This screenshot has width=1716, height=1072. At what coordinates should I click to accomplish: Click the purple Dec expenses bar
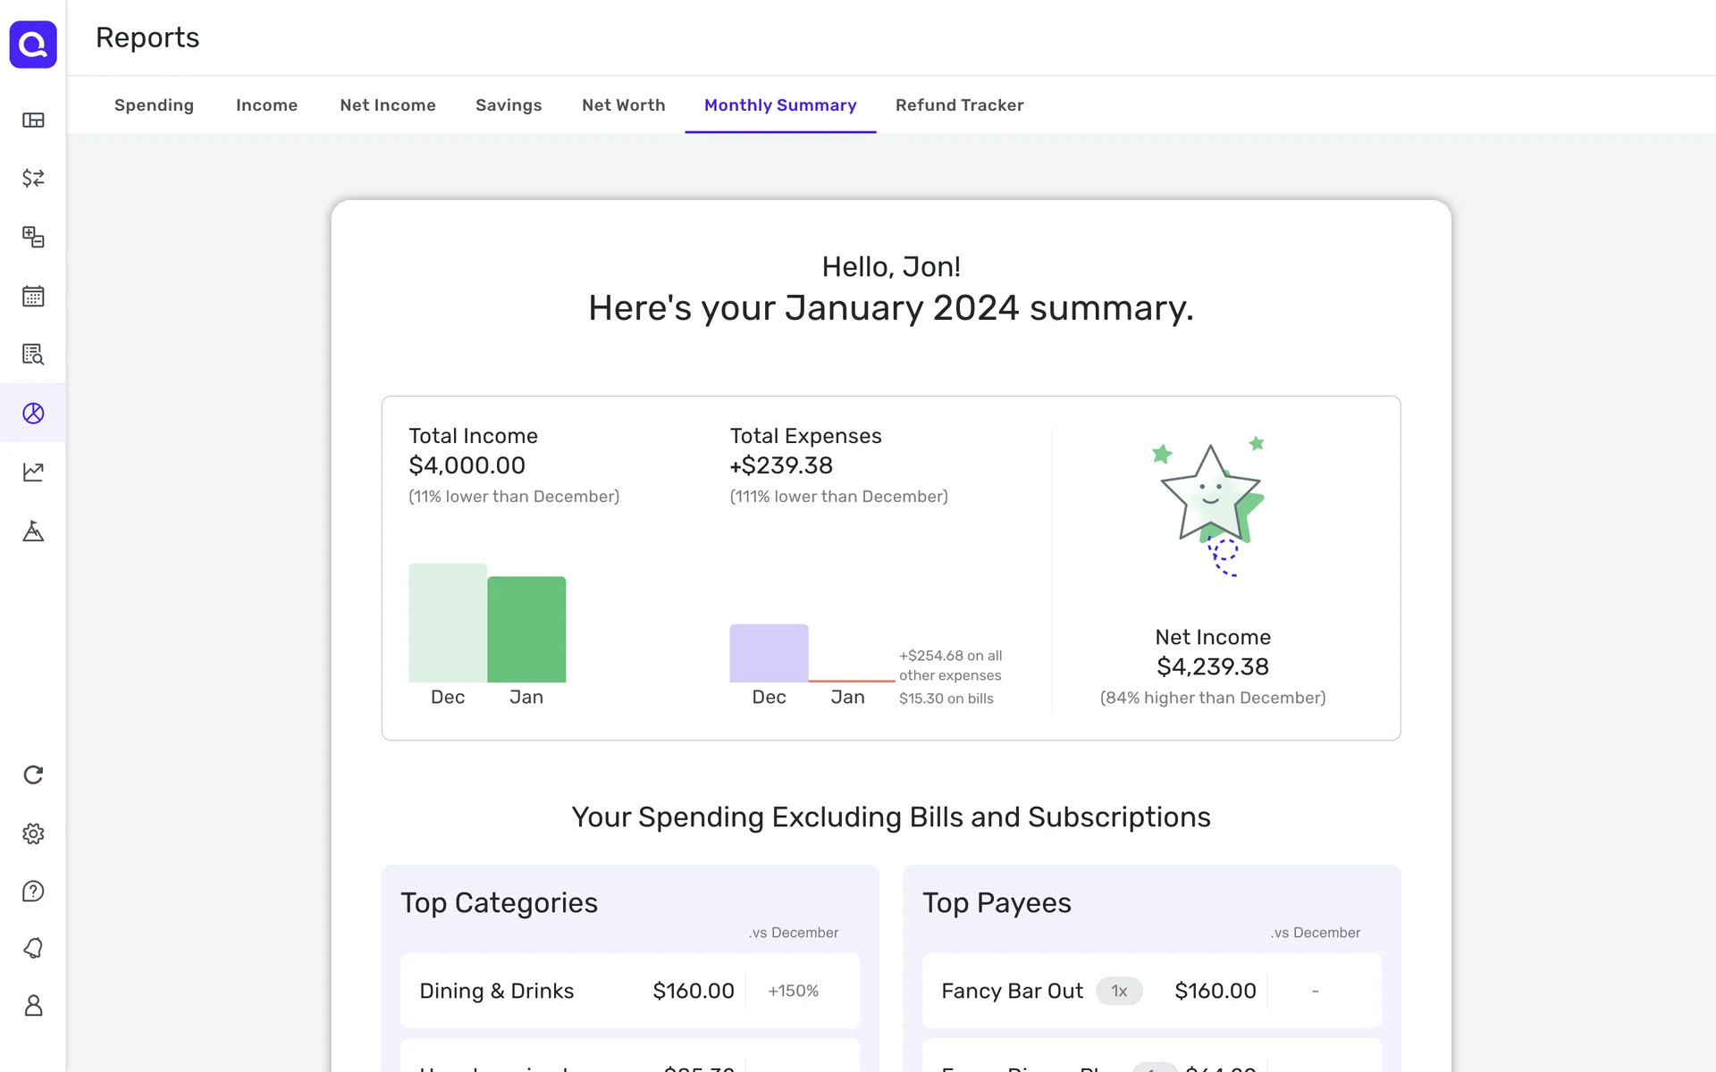[x=769, y=653]
